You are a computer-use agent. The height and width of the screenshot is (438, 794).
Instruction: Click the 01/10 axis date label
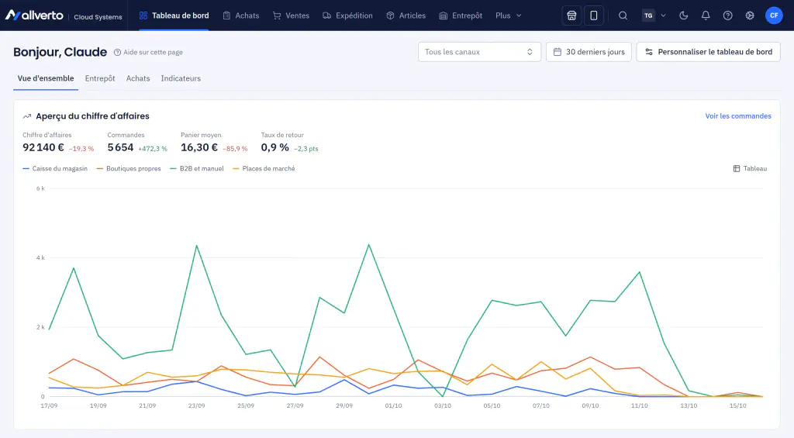pos(393,406)
